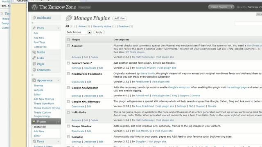Open Widgets under Appearance

(38, 90)
